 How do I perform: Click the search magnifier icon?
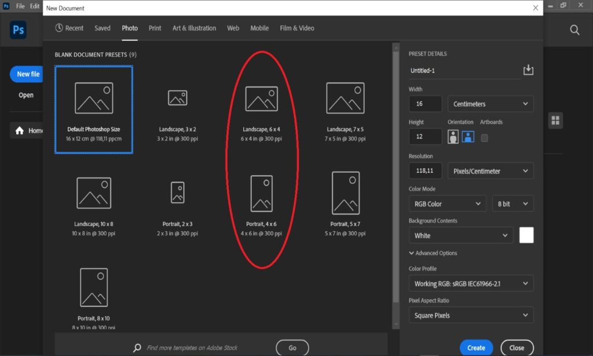pyautogui.click(x=574, y=30)
